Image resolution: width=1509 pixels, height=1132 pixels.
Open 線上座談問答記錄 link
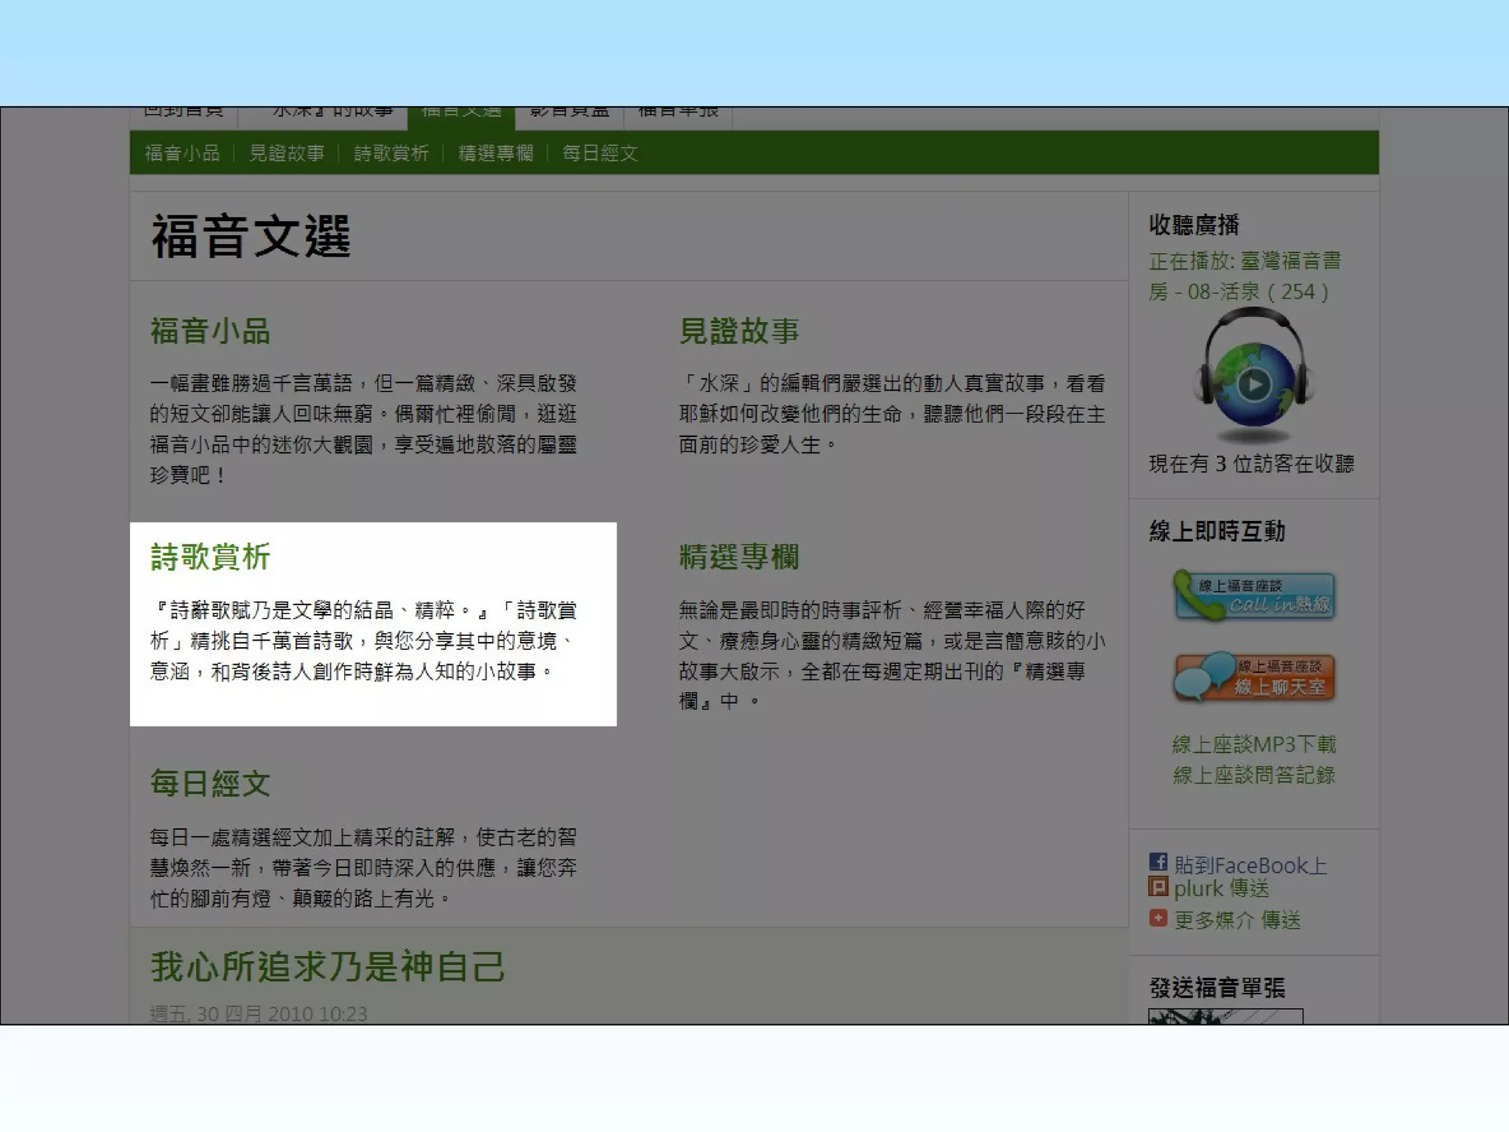coord(1253,775)
